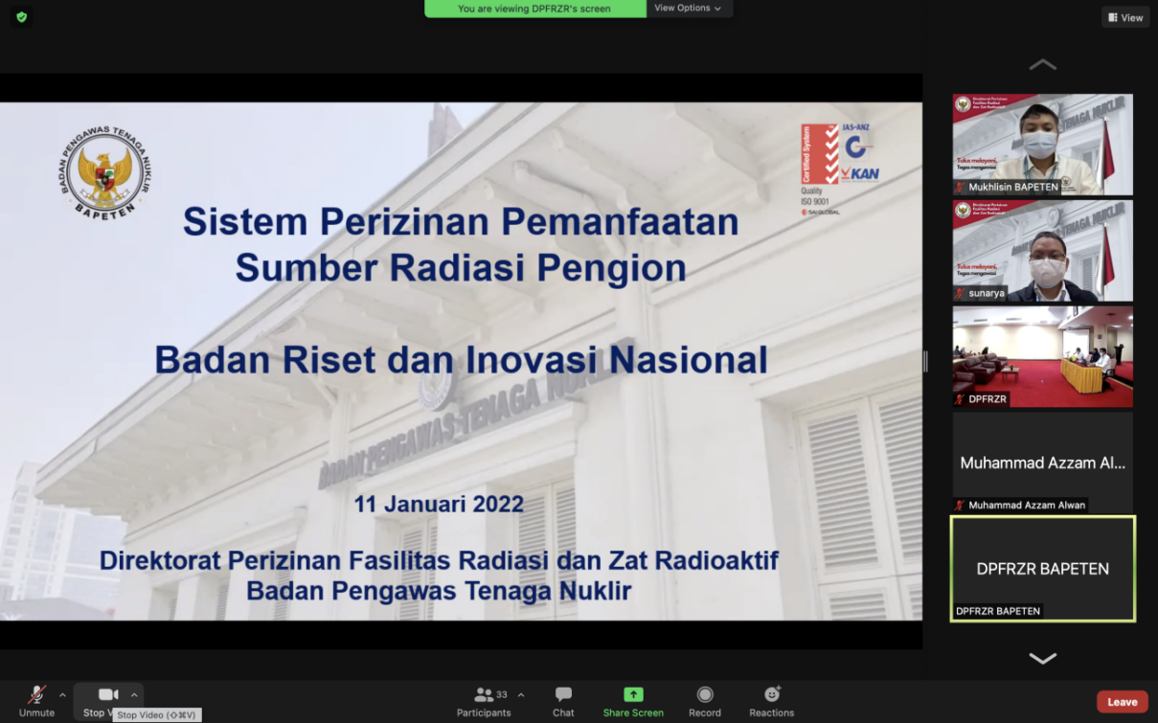Show previous participants with the up chevron
1158x723 pixels.
tap(1042, 65)
